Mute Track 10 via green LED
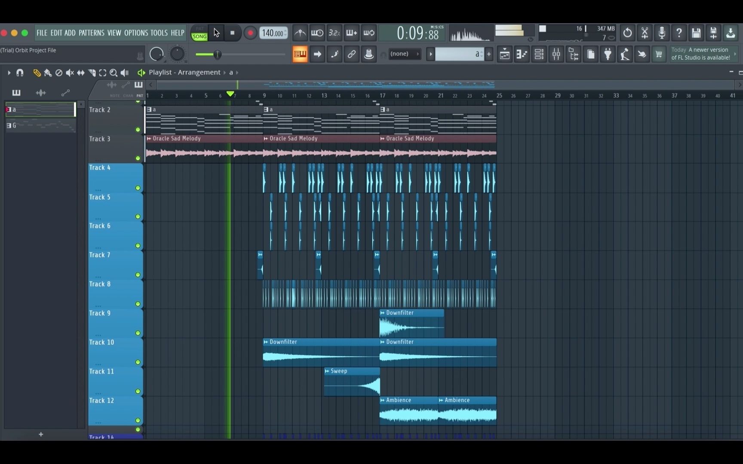 (138, 362)
